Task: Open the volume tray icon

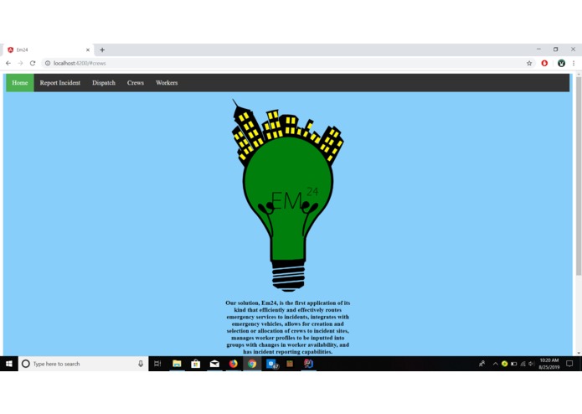Action: (x=532, y=364)
